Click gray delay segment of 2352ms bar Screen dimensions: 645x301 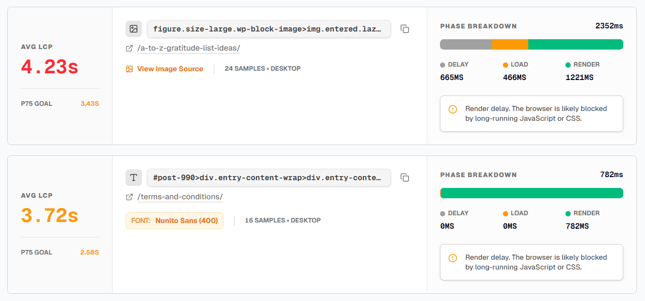click(x=466, y=44)
